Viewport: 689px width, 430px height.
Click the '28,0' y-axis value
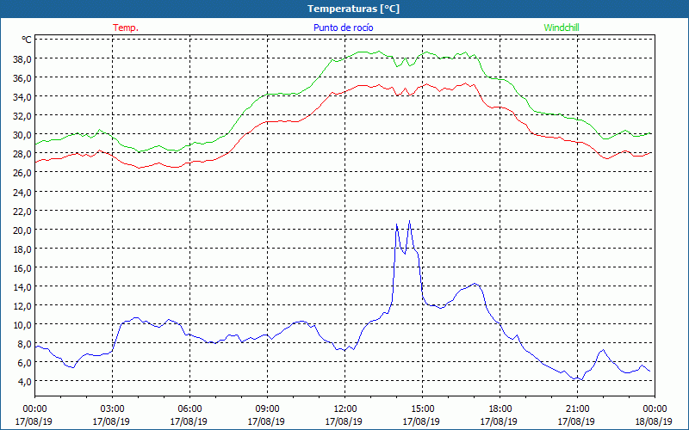pos(22,154)
